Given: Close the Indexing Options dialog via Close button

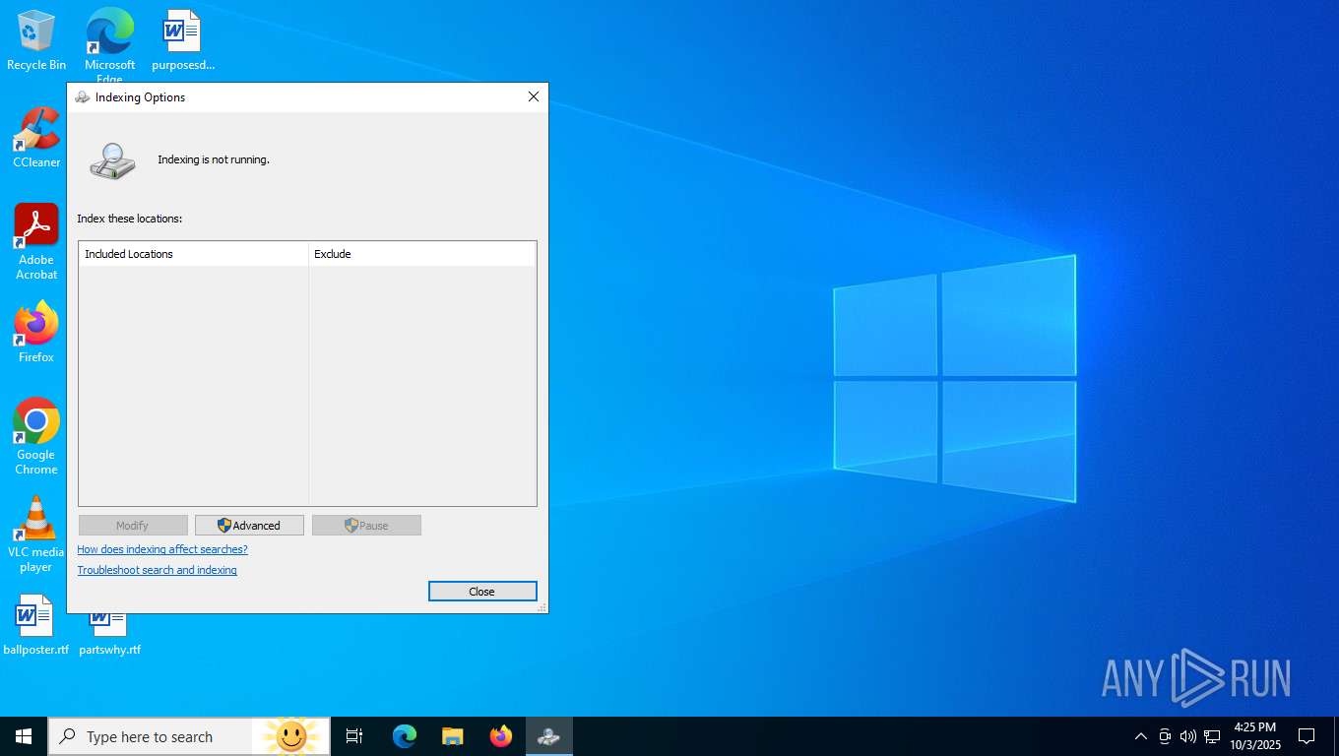Looking at the screenshot, I should tap(482, 592).
